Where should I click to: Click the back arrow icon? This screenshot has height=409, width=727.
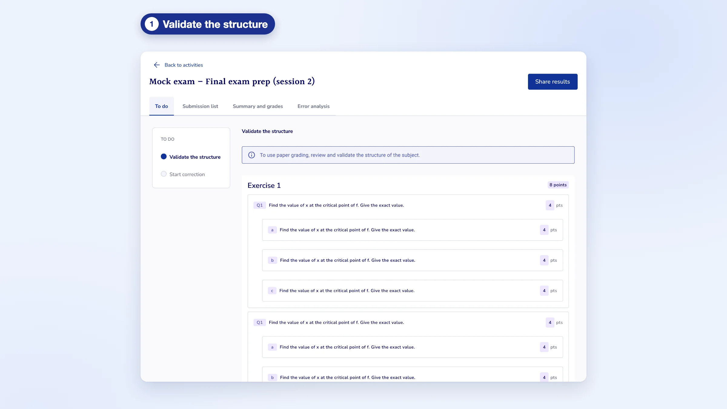pos(157,65)
